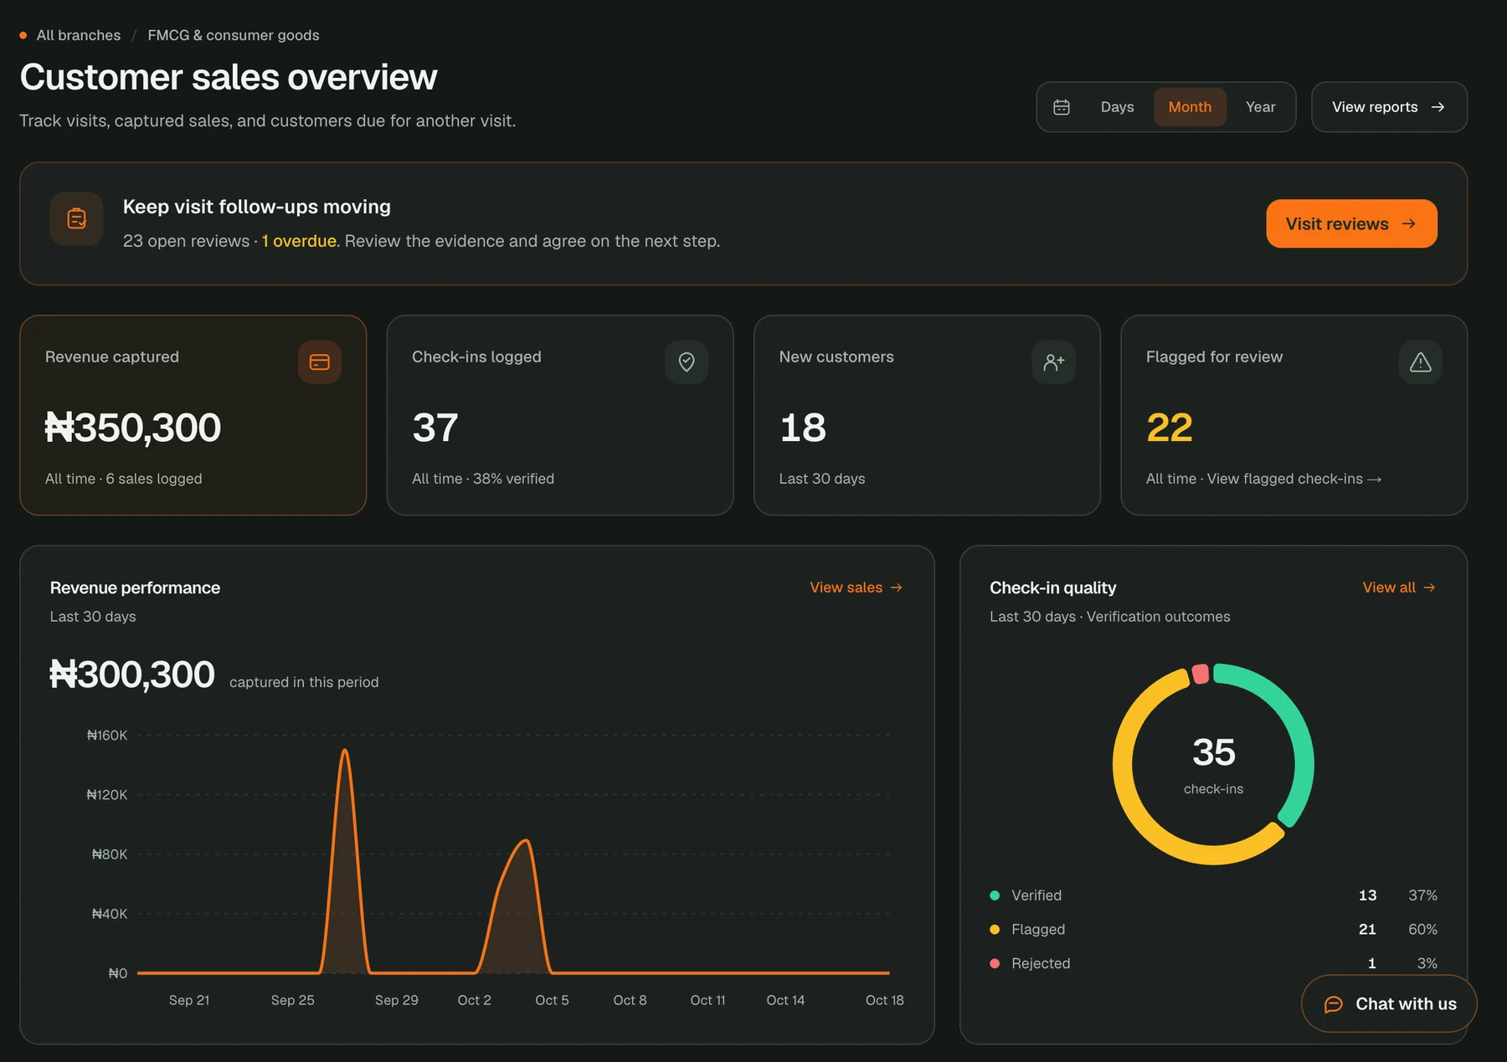Screen dimensions: 1507x1062
Task: Click the Oct 5 axis label
Action: pos(552,1000)
